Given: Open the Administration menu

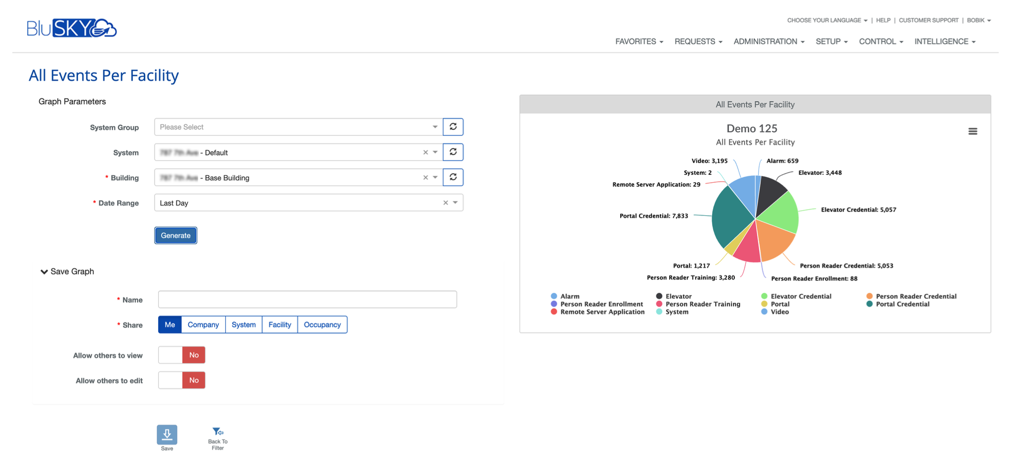Looking at the screenshot, I should point(768,41).
